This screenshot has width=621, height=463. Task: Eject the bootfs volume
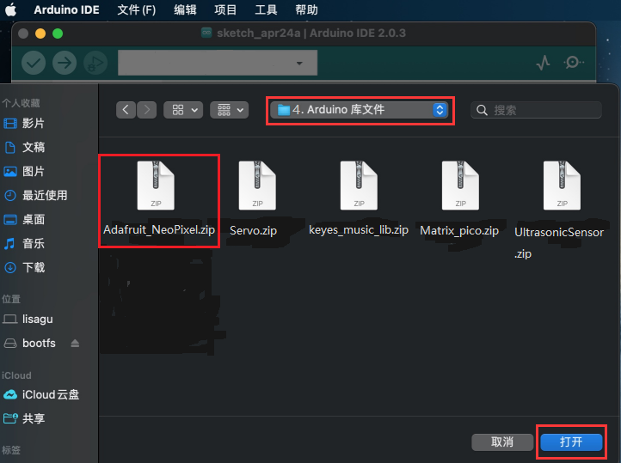75,344
